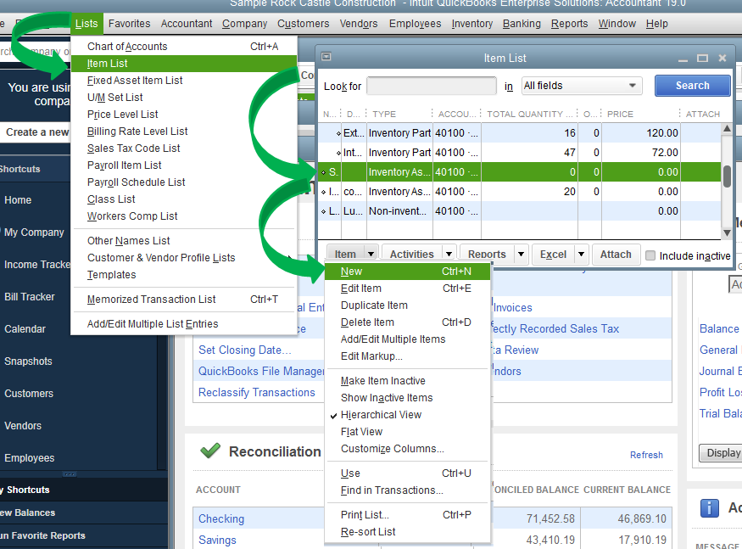Open the Vendors menu in the menu bar
The height and width of the screenshot is (549, 742).
point(359,24)
